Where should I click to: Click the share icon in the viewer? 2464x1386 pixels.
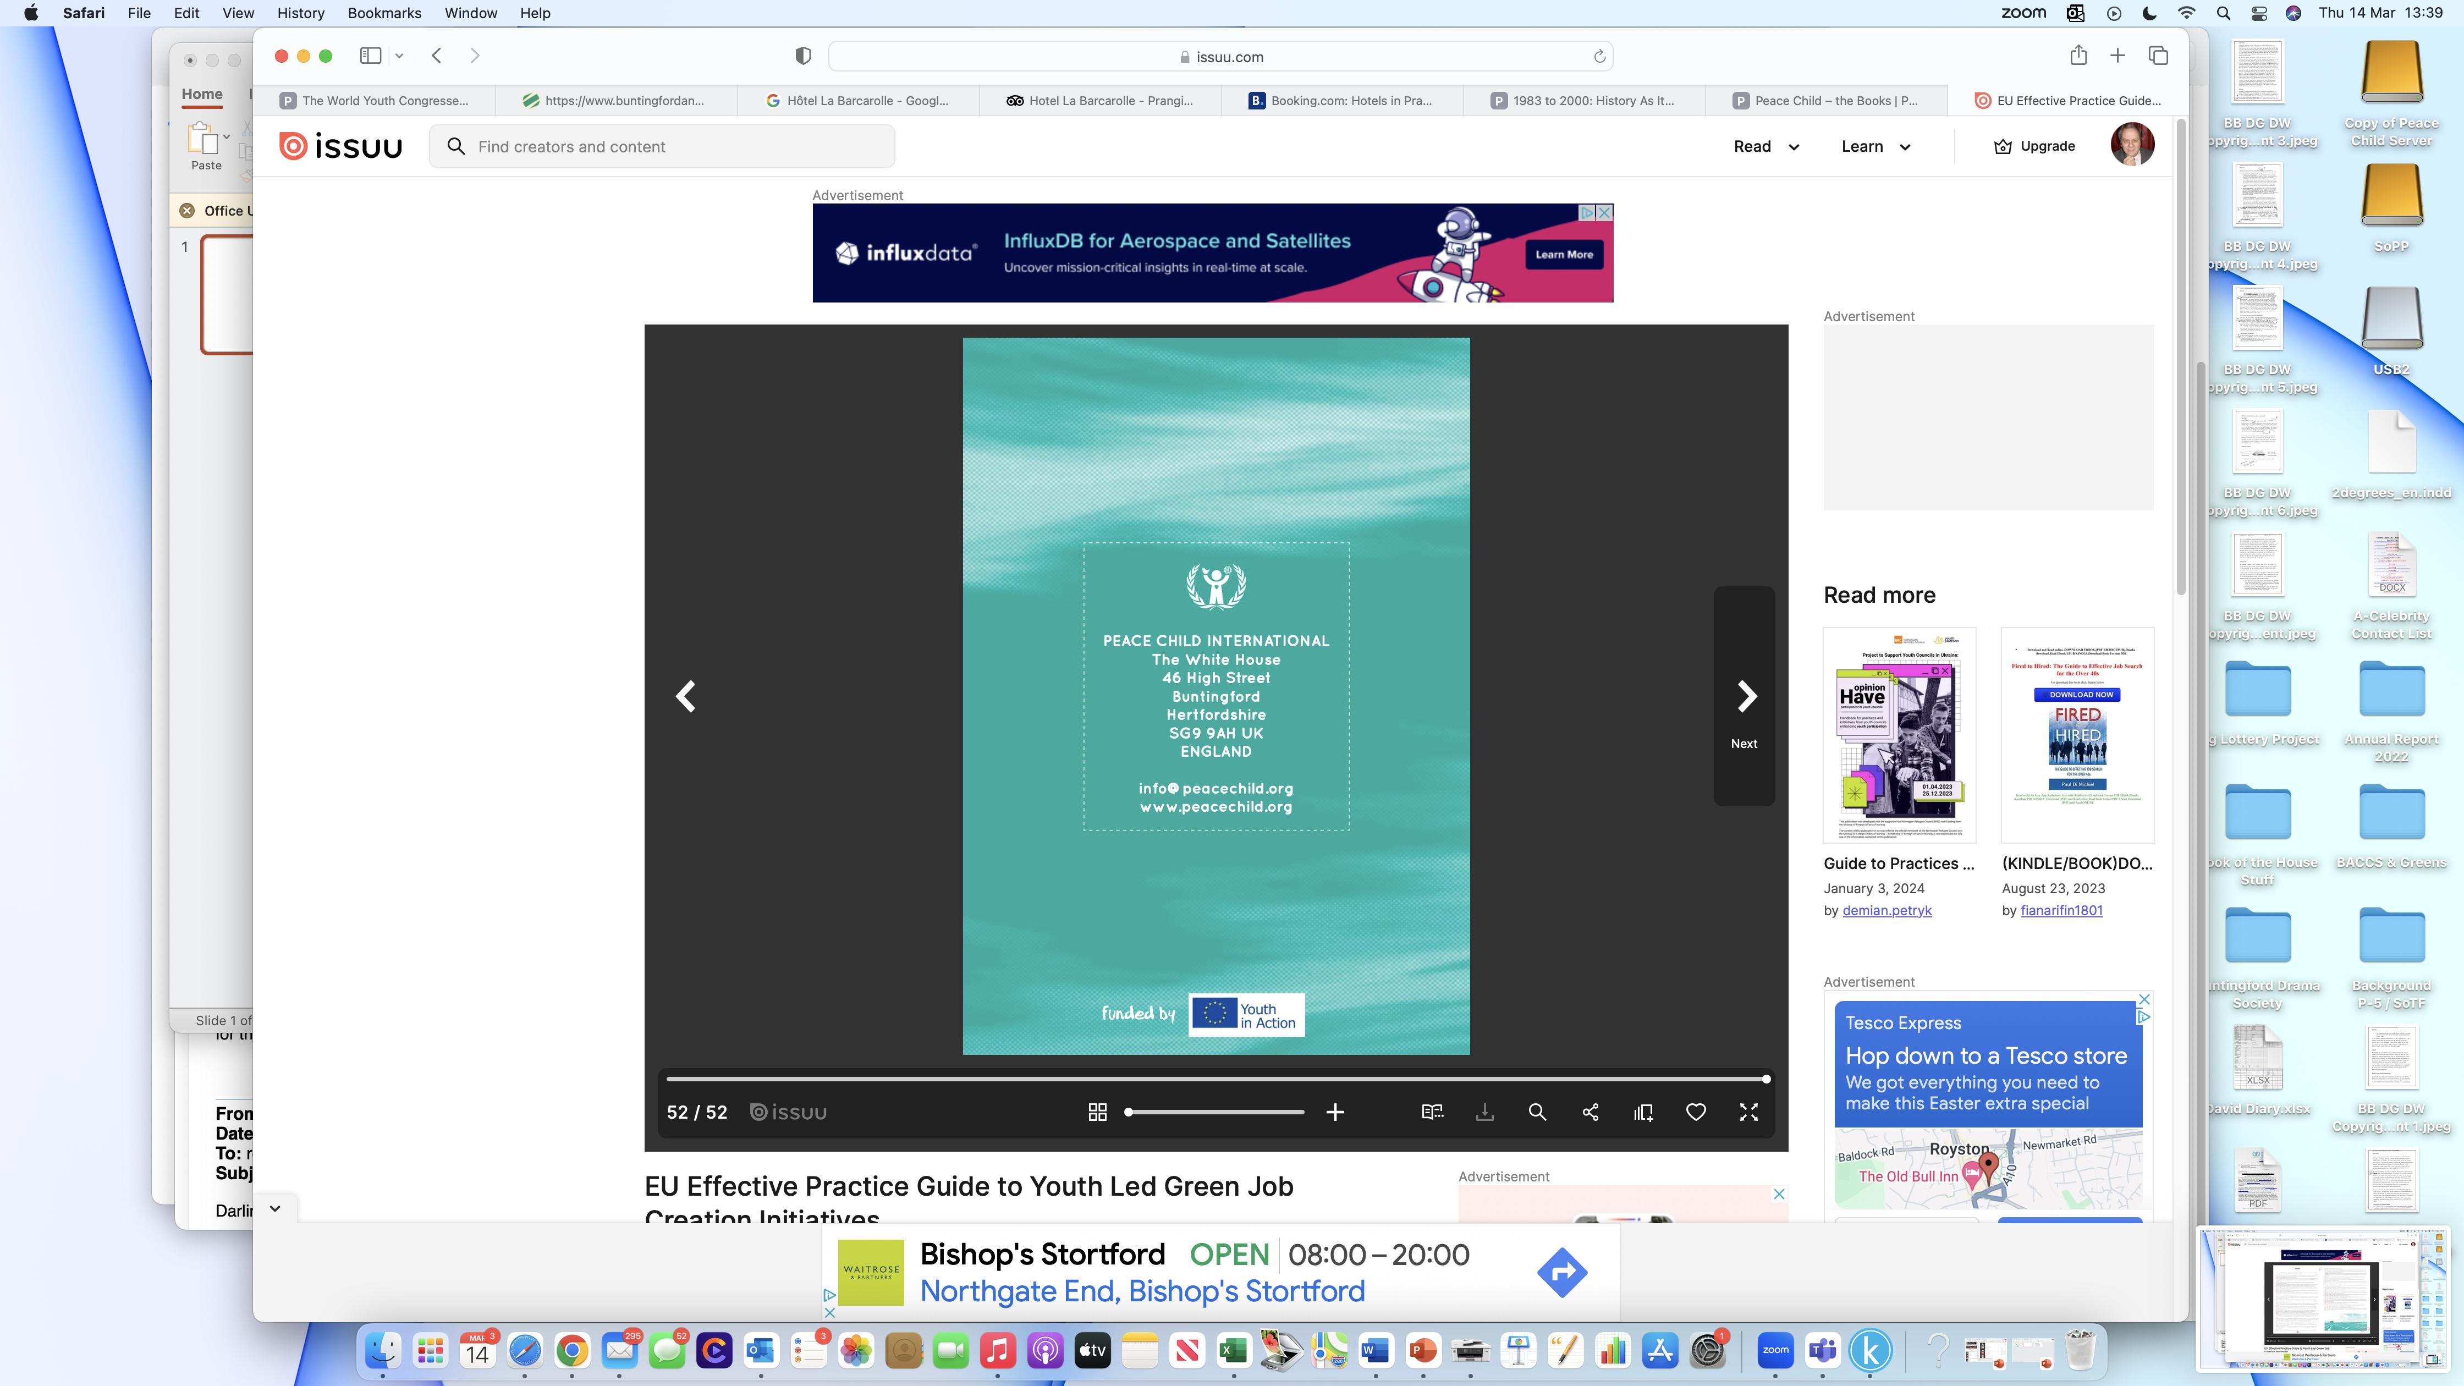click(x=1590, y=1112)
